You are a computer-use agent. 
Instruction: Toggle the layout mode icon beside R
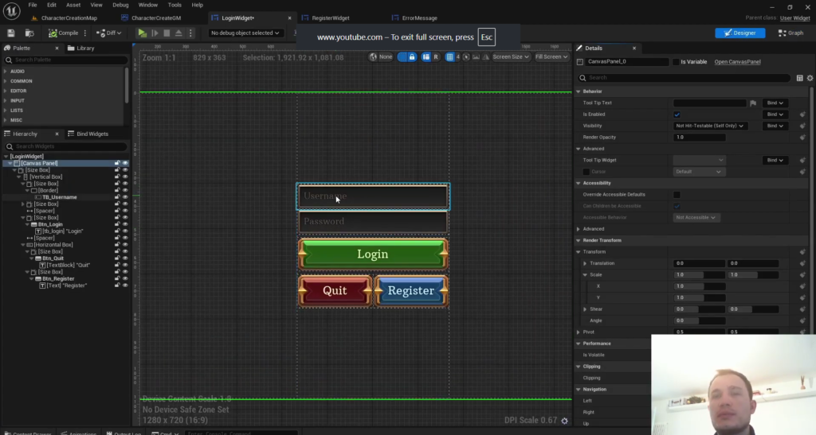click(426, 56)
